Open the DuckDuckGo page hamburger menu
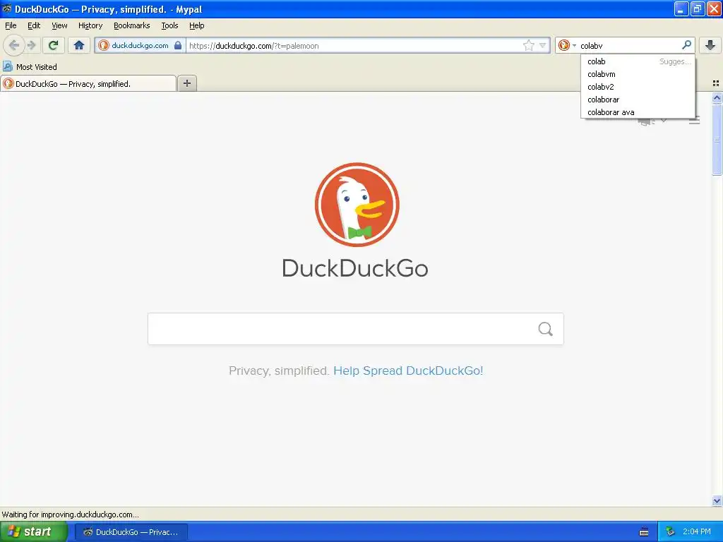Image resolution: width=723 pixels, height=542 pixels. coord(695,121)
